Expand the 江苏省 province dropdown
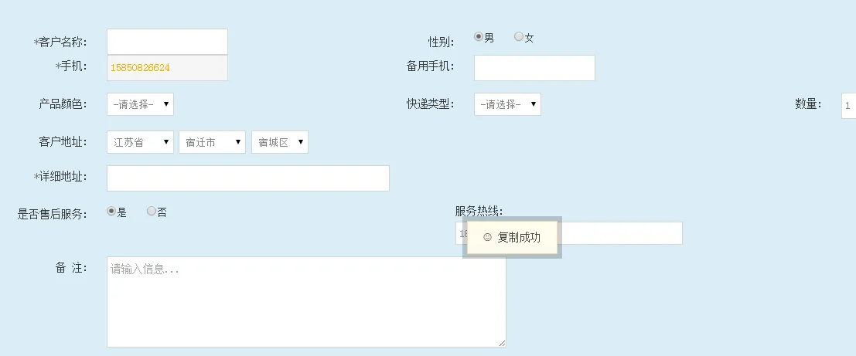Viewport: 856px width, 356px height. (140, 142)
